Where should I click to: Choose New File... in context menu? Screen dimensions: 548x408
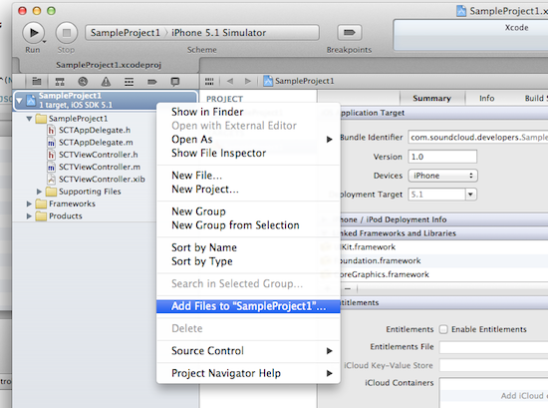tap(248, 175)
